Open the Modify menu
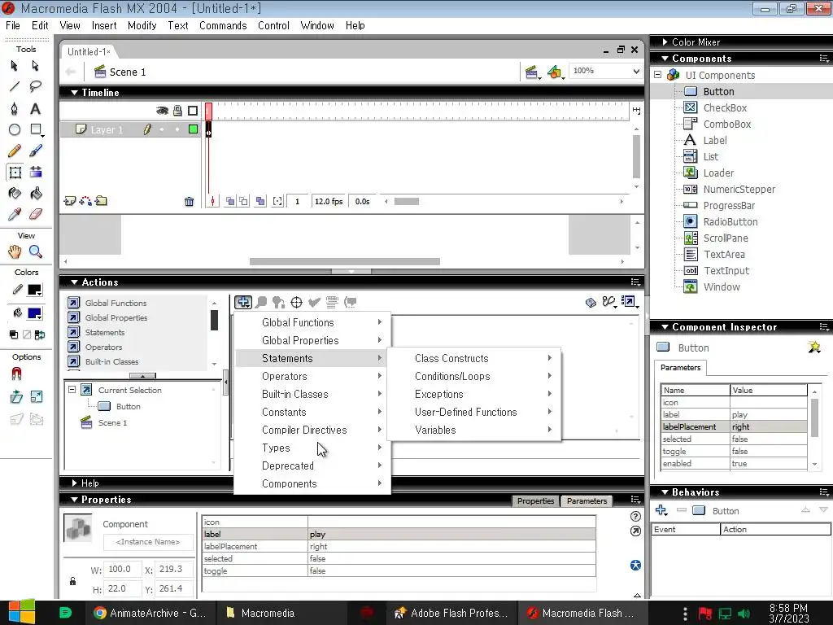The width and height of the screenshot is (833, 625). coord(142,25)
